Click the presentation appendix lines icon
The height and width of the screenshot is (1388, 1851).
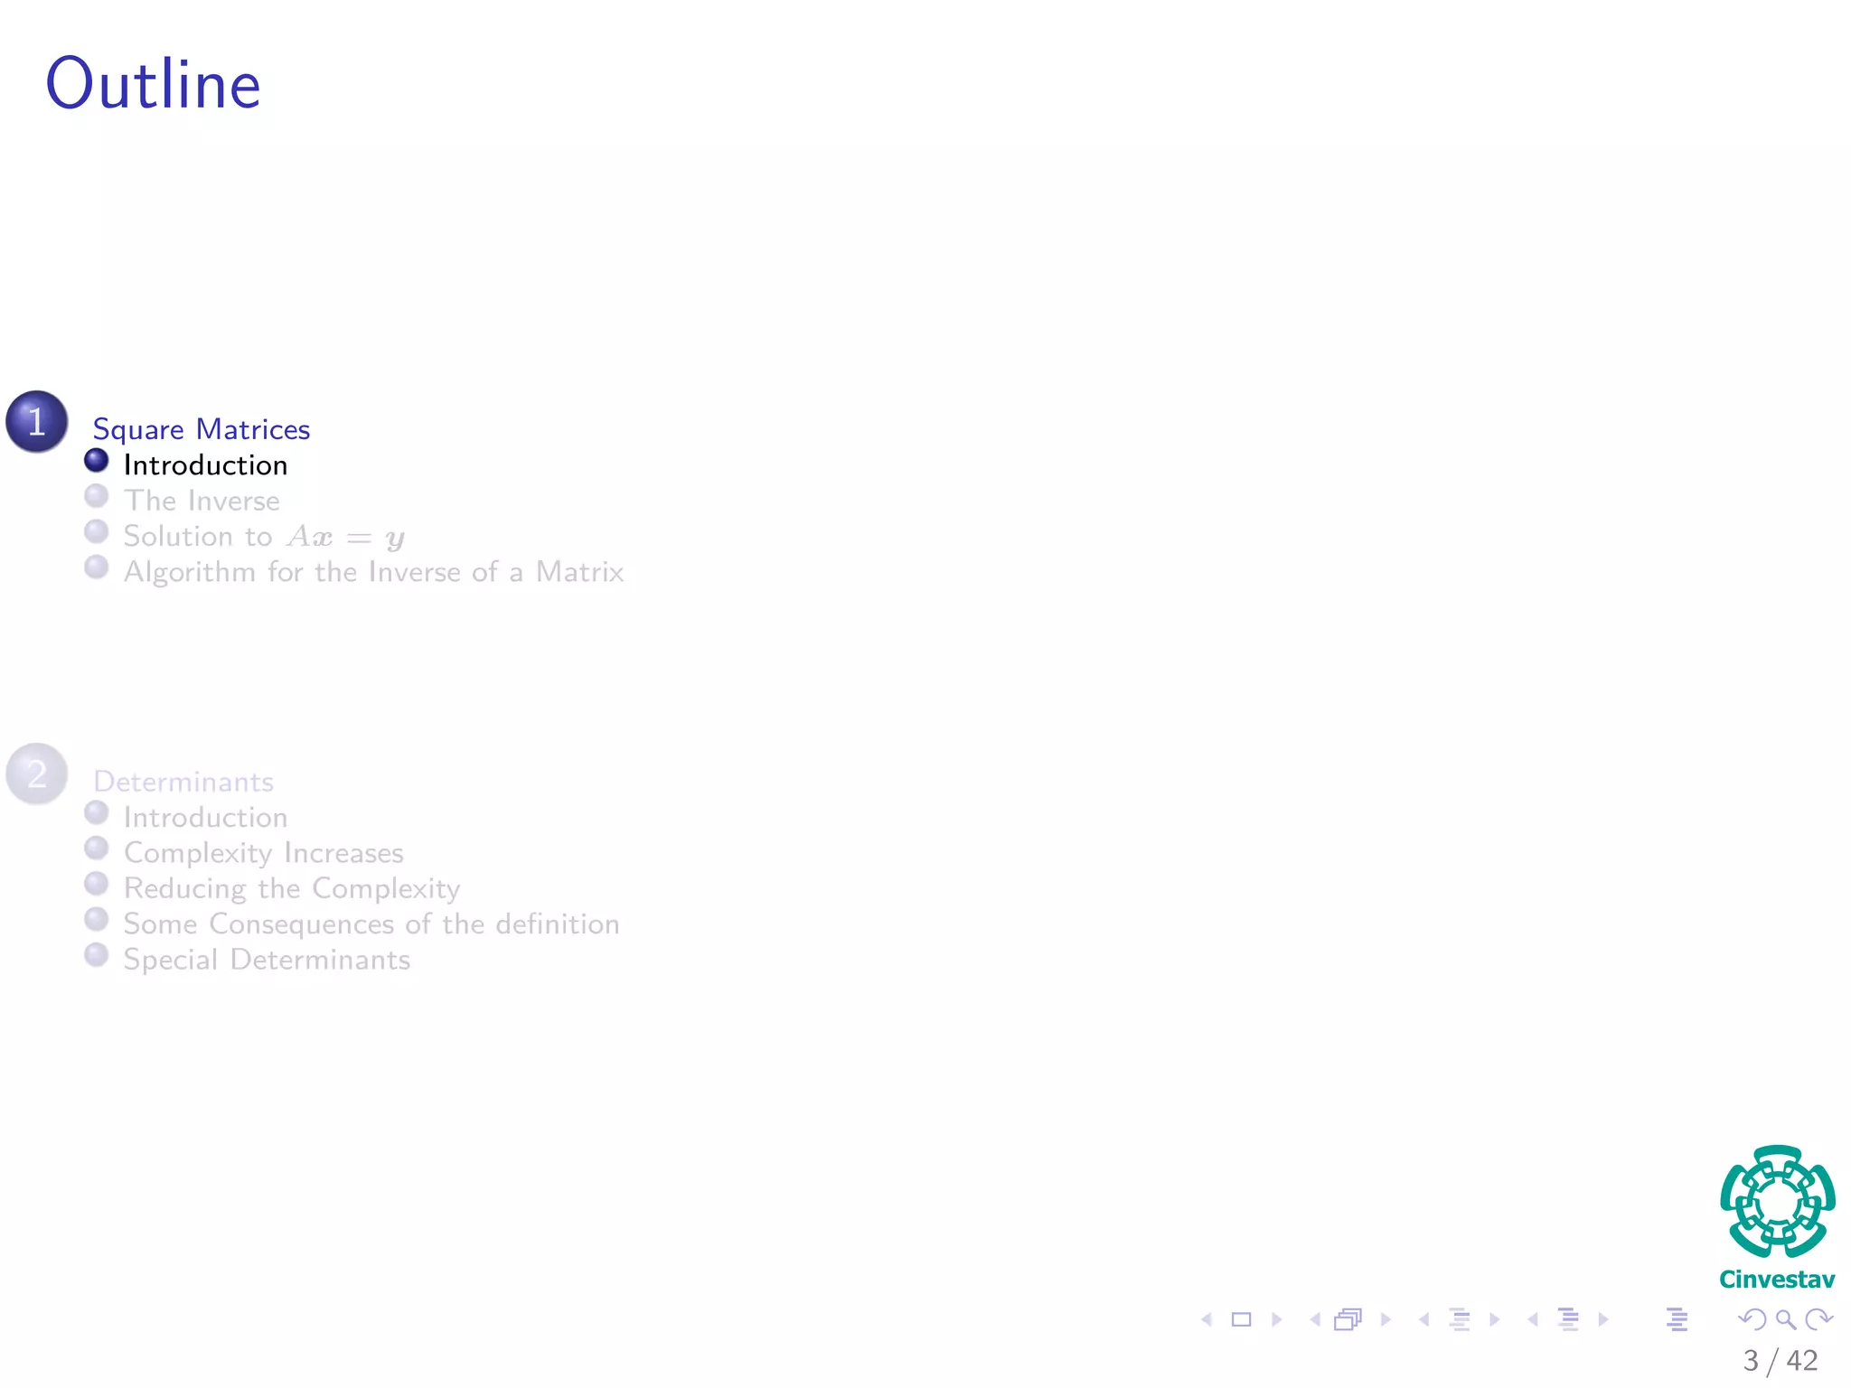coord(1677,1319)
